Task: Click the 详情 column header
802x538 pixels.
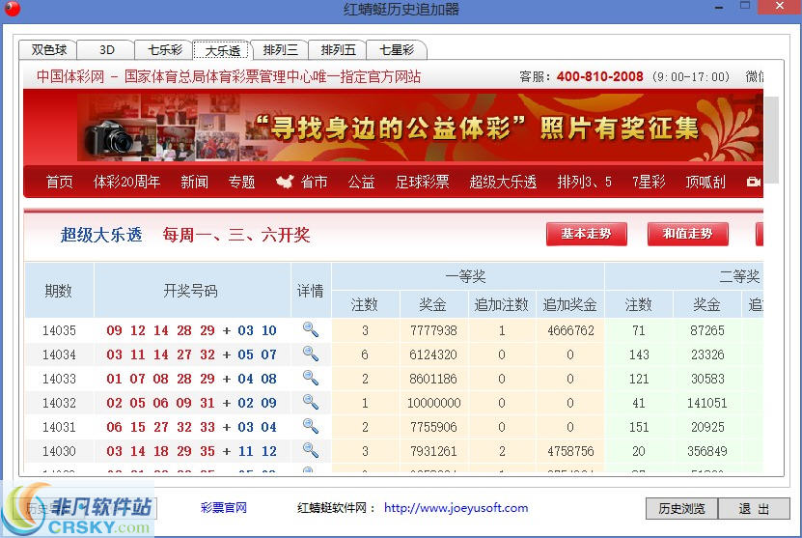Action: click(x=311, y=291)
